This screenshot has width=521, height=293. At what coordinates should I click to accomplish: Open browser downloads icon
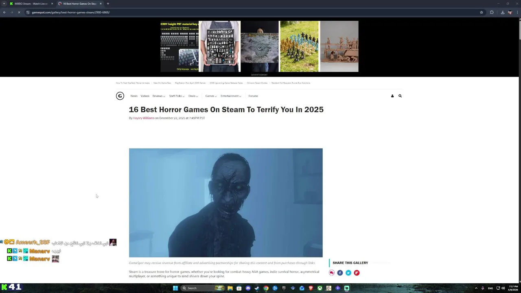503,12
